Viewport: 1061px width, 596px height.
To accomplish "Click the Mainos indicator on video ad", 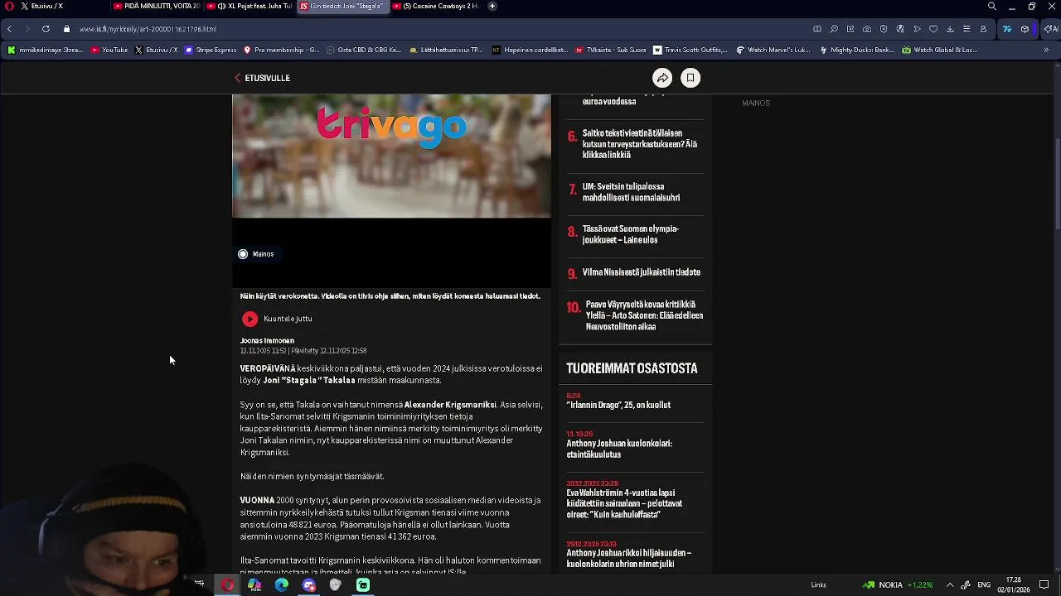I will (256, 254).
